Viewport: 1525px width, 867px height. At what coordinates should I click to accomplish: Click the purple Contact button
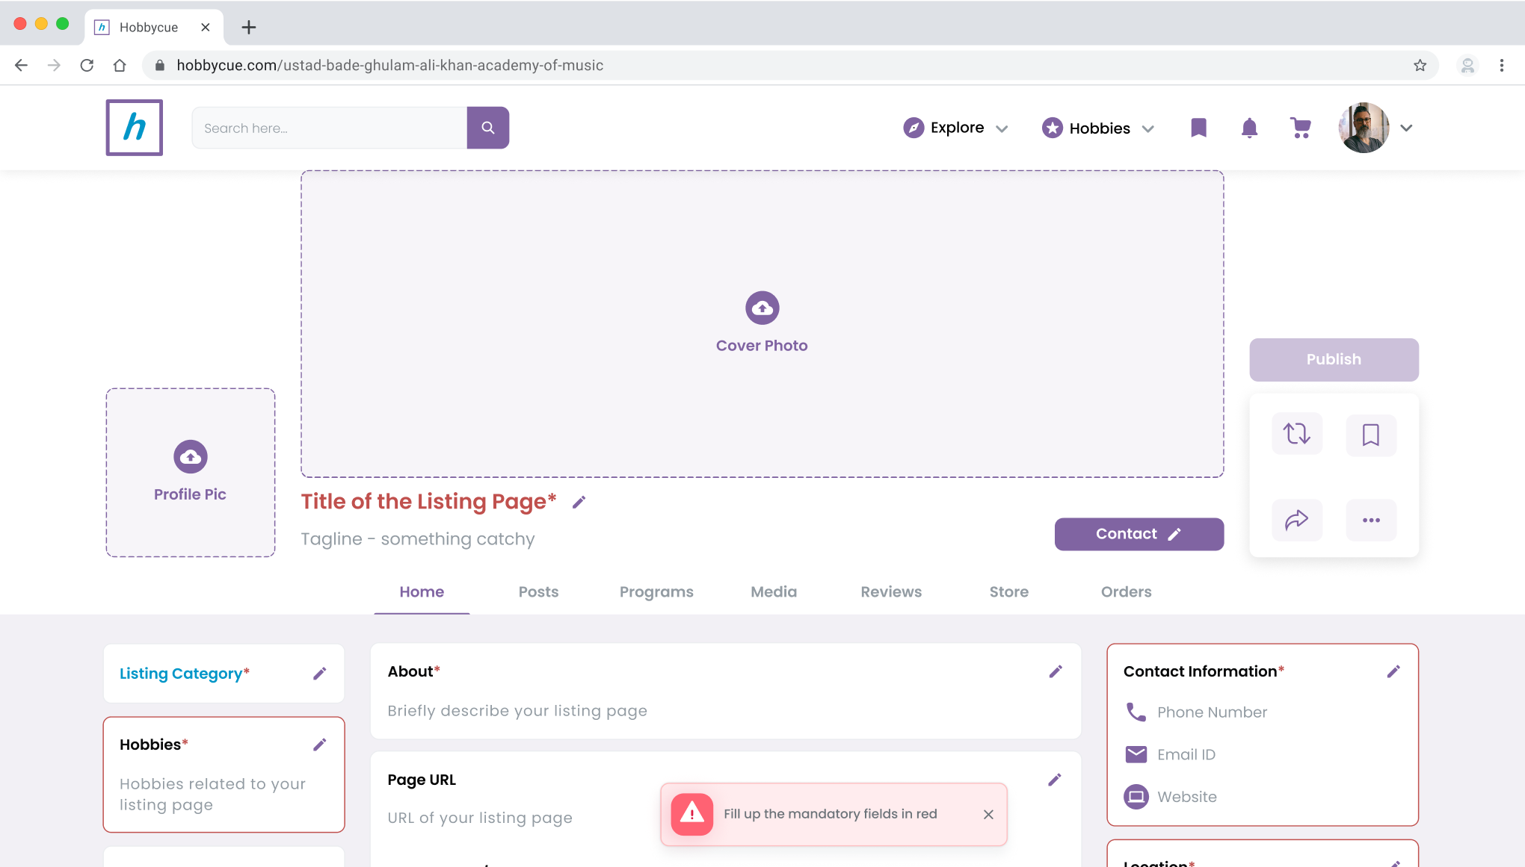tap(1138, 534)
